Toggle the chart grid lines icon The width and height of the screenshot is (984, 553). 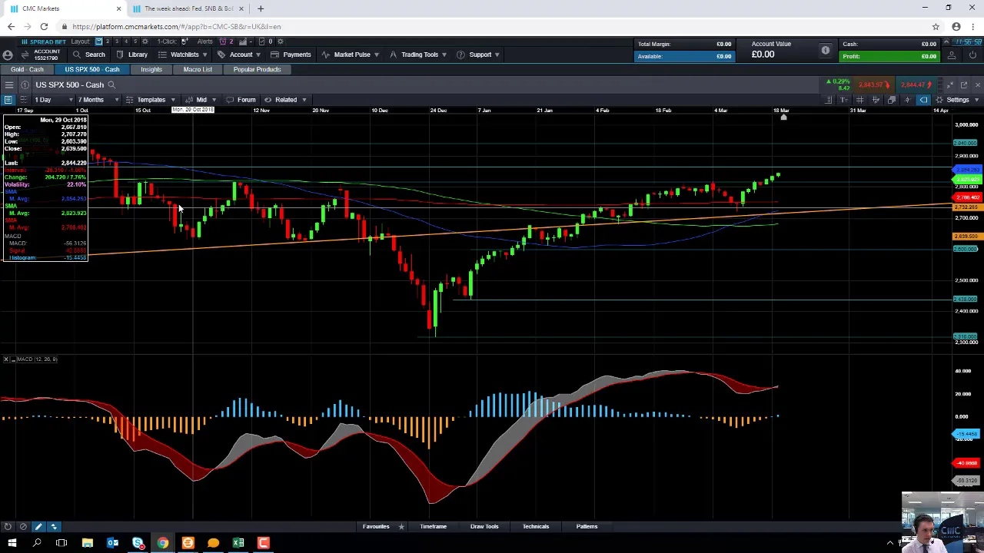(859, 100)
